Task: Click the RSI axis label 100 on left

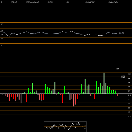Action: (x=2, y=24)
